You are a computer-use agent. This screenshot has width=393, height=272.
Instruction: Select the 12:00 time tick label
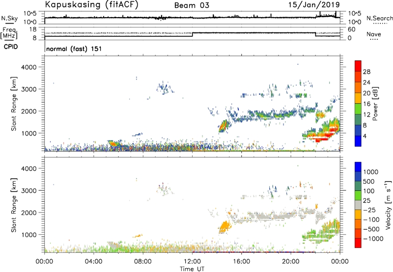coord(192,262)
